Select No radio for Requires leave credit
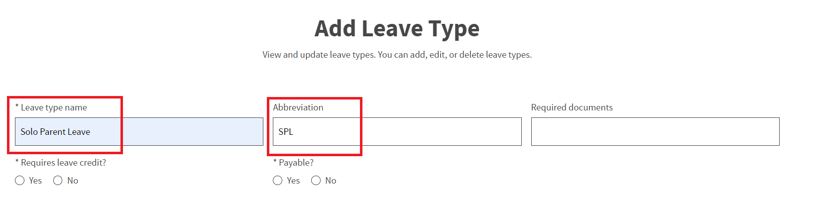Image resolution: width=814 pixels, height=198 pixels. tap(58, 181)
